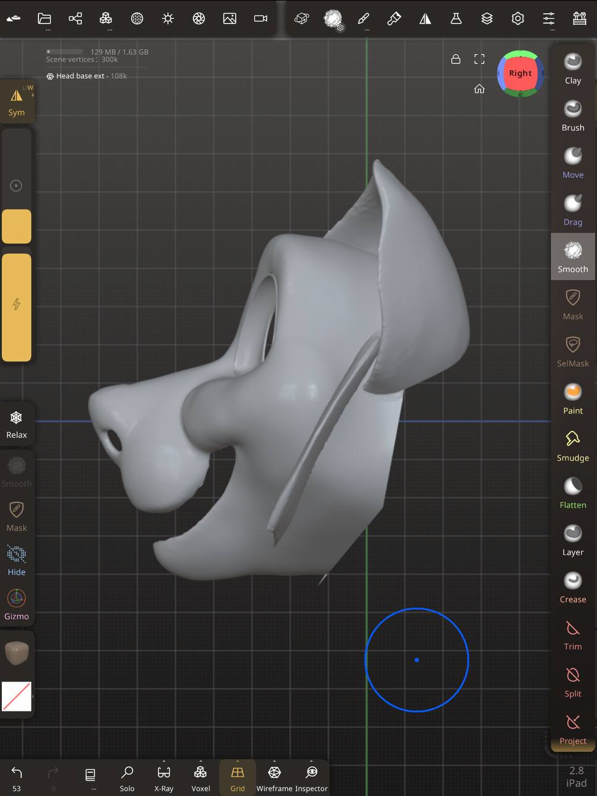Image resolution: width=597 pixels, height=796 pixels.
Task: Undo the last action
Action: (17, 773)
